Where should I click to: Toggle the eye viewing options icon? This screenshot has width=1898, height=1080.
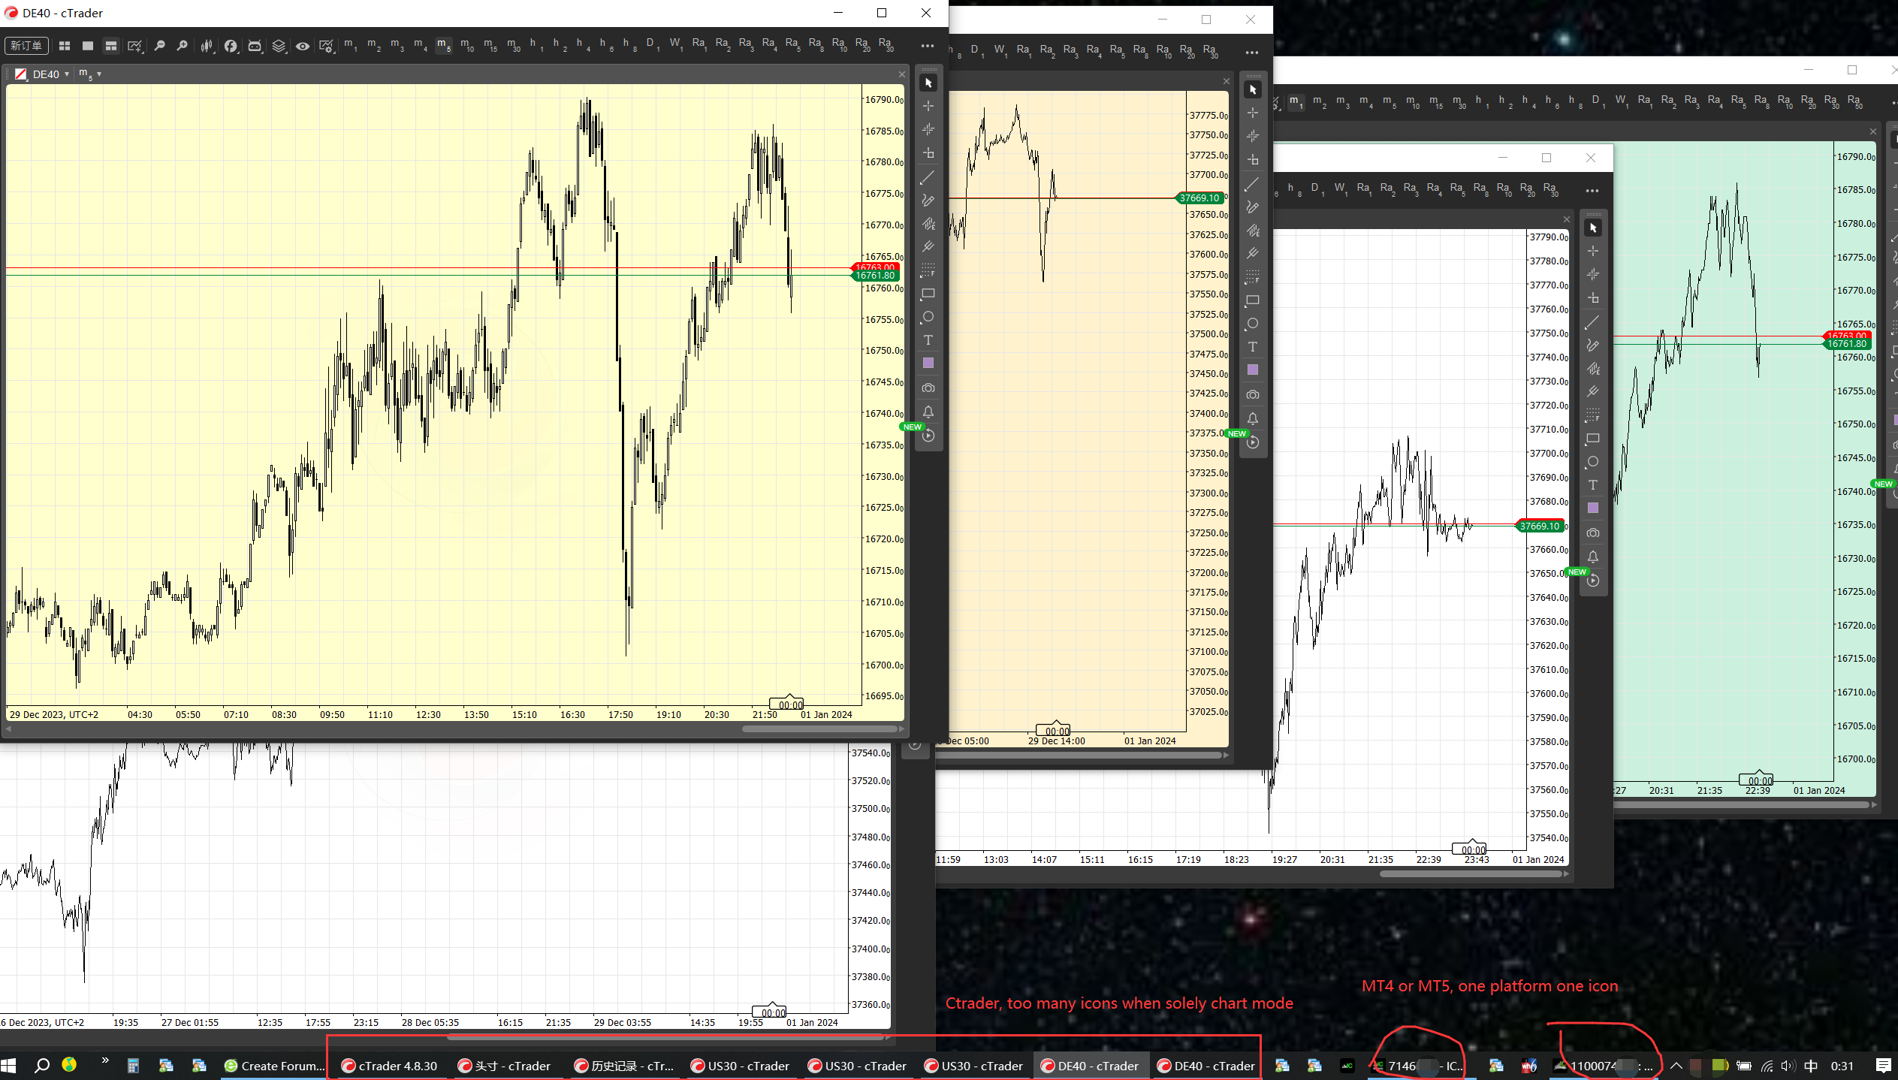pos(303,46)
